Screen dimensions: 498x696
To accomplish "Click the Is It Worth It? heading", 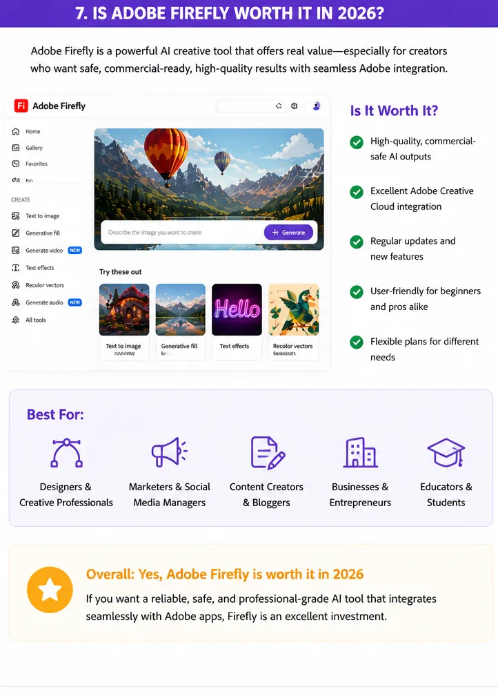I will point(395,110).
